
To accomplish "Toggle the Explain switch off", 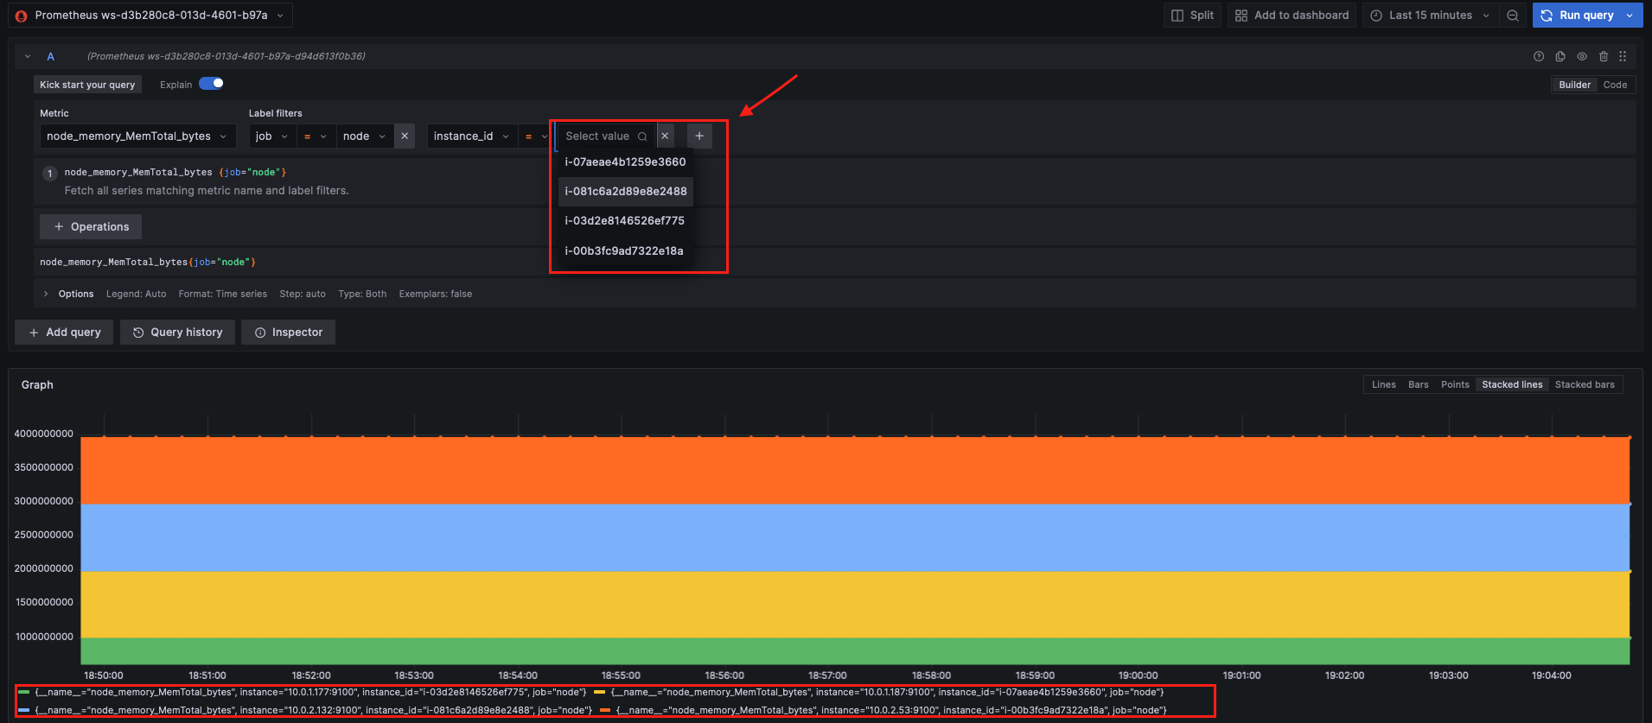I will click(x=212, y=84).
